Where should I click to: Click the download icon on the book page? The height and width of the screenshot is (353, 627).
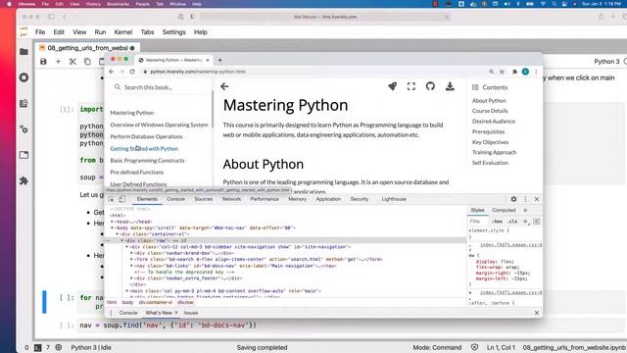(x=450, y=86)
